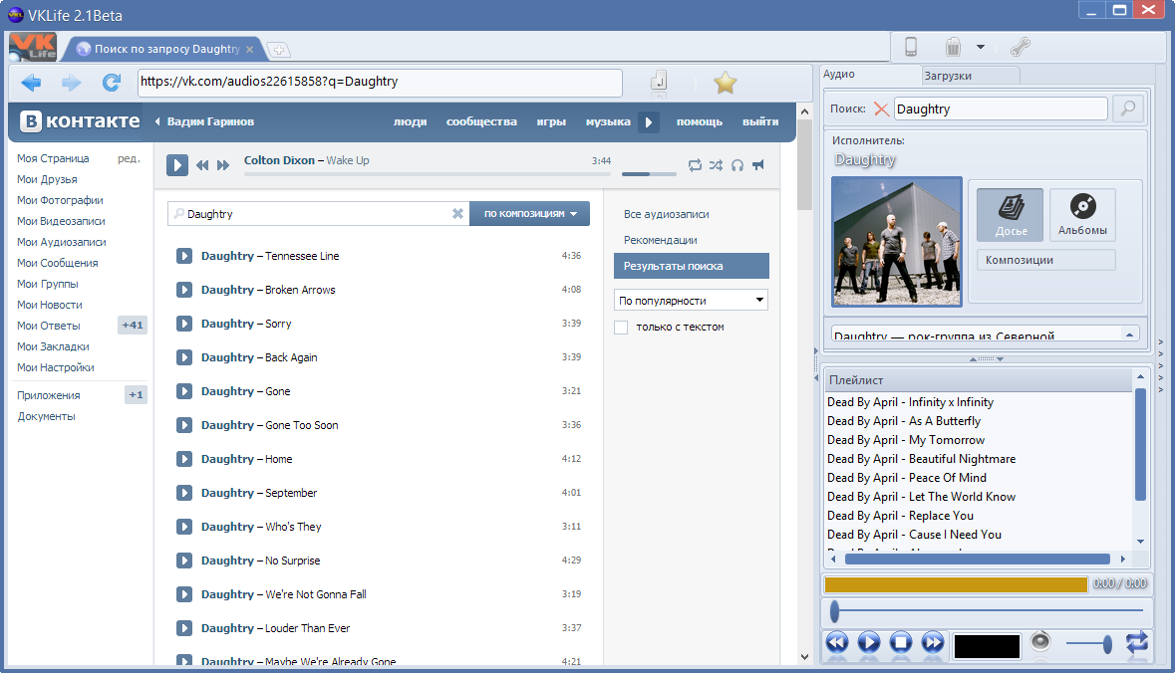Image resolution: width=1175 pixels, height=673 pixels.
Task: Open the Альбомы albums button
Action: coord(1082,215)
